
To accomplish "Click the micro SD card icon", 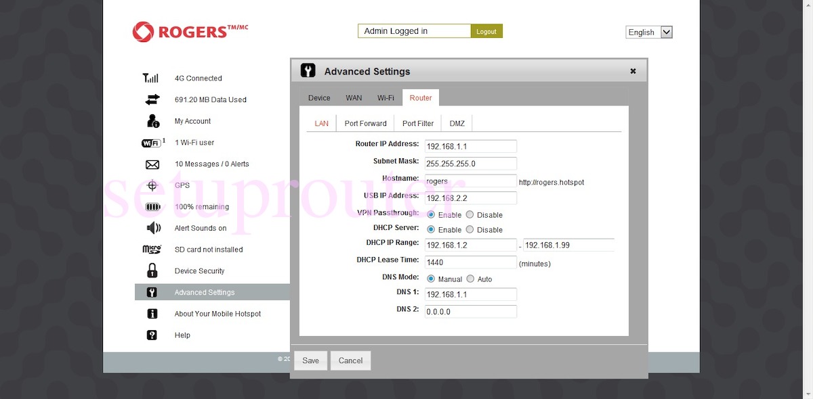I will 152,250.
